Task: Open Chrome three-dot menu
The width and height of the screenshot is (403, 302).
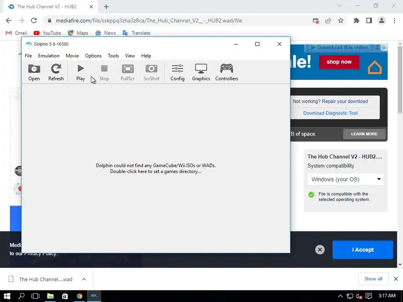Action: tap(394, 20)
